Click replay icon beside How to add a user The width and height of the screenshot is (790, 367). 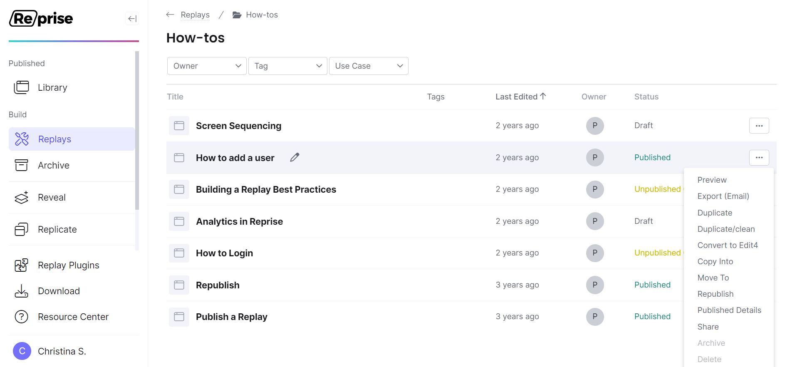(x=179, y=158)
